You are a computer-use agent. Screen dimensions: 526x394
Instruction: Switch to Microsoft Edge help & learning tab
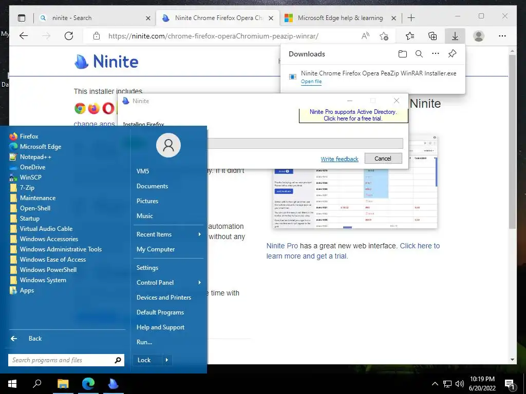[340, 18]
